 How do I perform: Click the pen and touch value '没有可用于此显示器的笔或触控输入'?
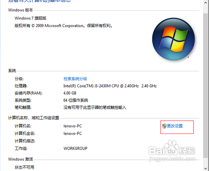click(95, 108)
